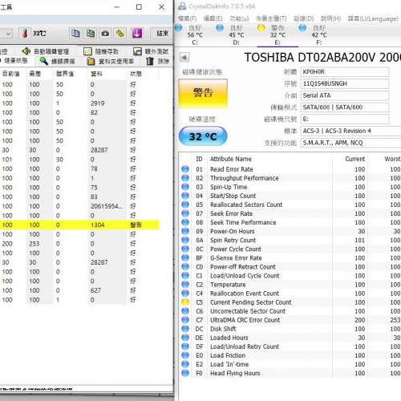Click the purple download arrow icon in HD Tune
Screen dimensions: 401x401
(136, 34)
